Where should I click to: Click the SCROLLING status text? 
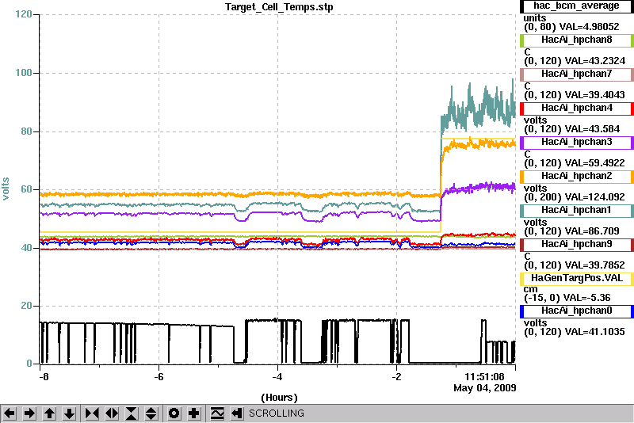click(x=277, y=413)
